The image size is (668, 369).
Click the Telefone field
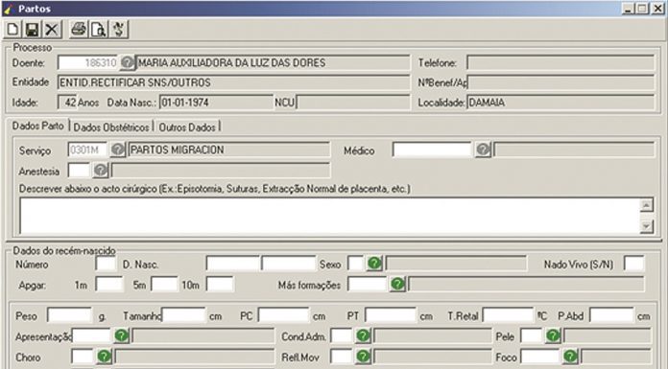[561, 63]
